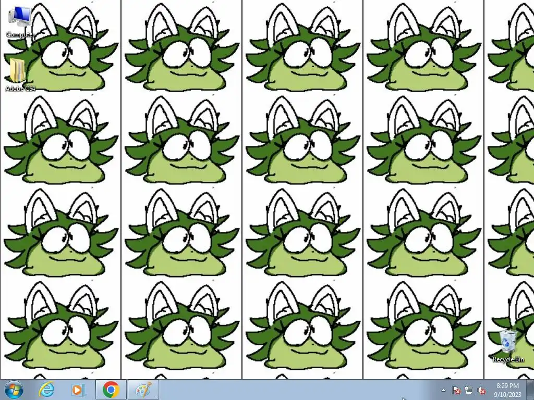Click the muted volume speaker icon

click(481, 390)
